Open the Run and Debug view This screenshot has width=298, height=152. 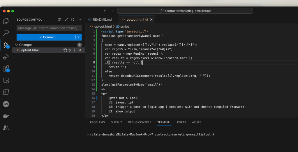6,57
